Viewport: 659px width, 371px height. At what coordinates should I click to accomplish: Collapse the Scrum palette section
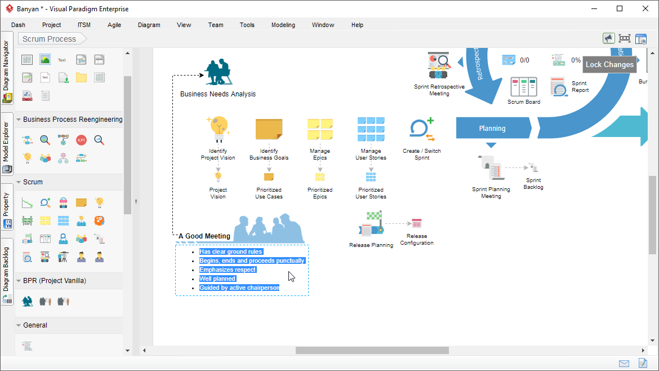point(19,182)
